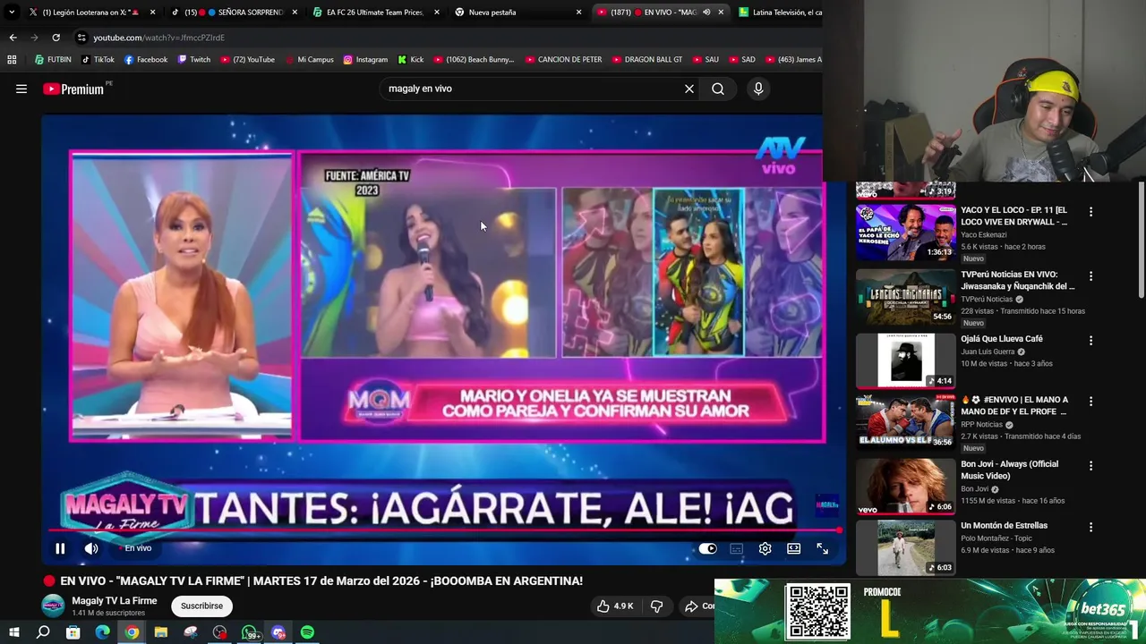Open the Ojalá Que Llueva Café thumbnail
Image resolution: width=1146 pixels, height=644 pixels.
(x=905, y=360)
